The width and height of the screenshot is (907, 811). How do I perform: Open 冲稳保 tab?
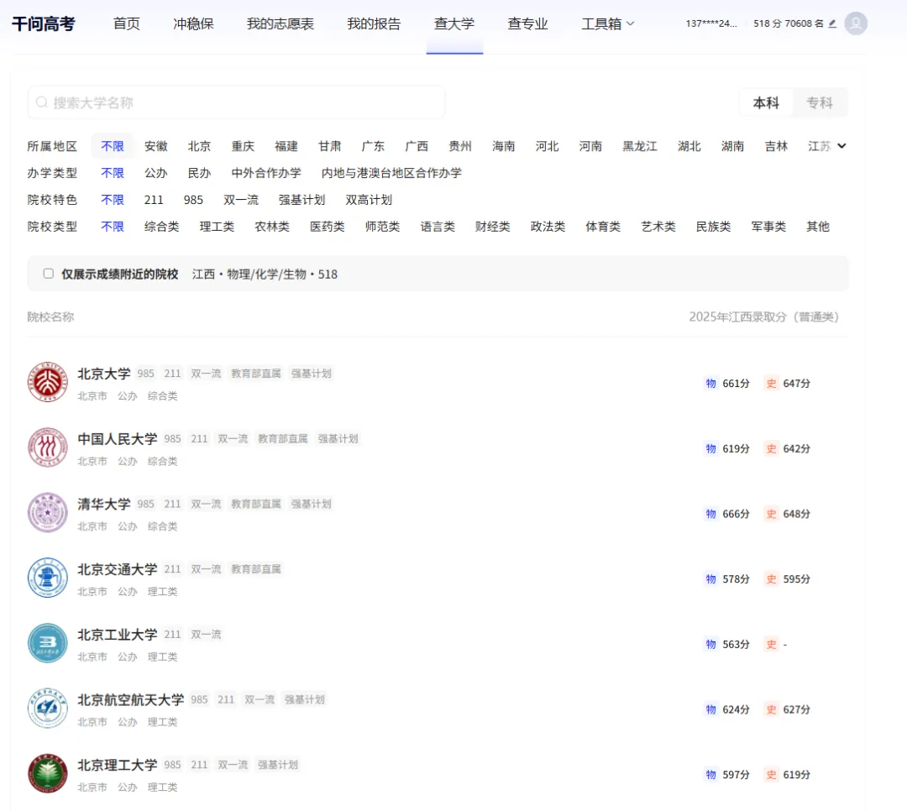click(193, 24)
